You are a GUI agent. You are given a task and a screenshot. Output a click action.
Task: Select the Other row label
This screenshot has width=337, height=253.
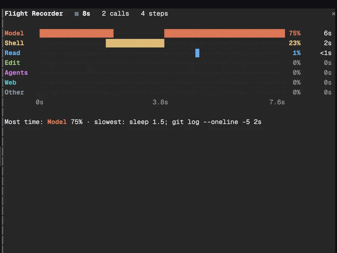pos(14,92)
